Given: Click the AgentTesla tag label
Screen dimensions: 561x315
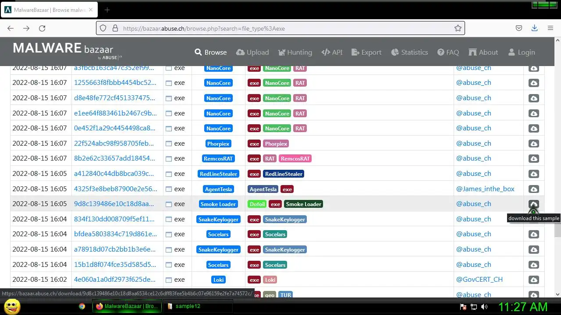Looking at the screenshot, I should coord(263,189).
